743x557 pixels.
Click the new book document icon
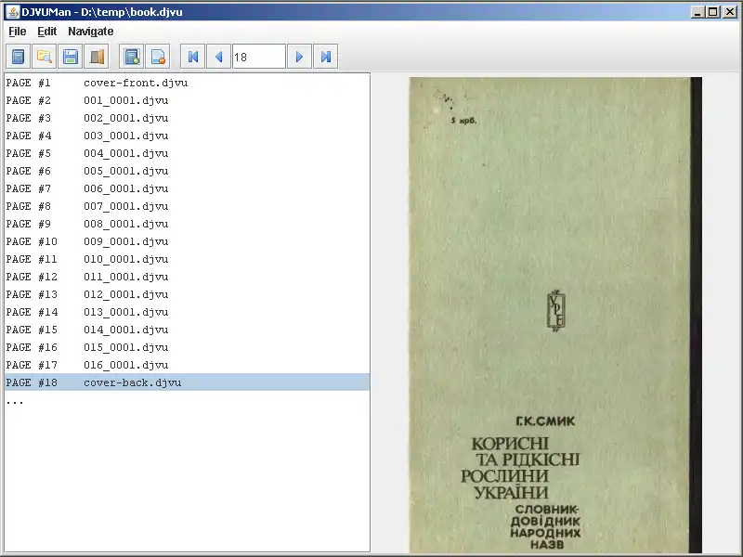[19, 57]
